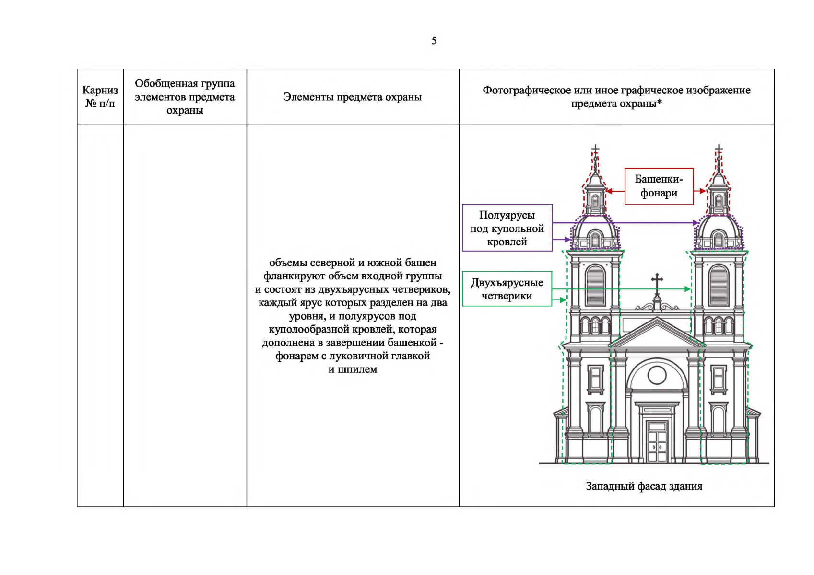Viewport: 814px width, 575px height.
Task: Select the "Обобщенная группа элементов" header cell
Action: [185, 97]
